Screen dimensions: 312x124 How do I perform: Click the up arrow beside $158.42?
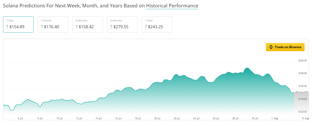click(x=77, y=27)
